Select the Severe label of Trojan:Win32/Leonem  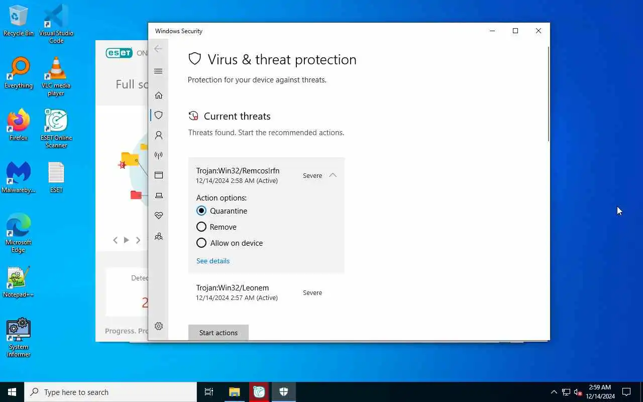pyautogui.click(x=312, y=292)
